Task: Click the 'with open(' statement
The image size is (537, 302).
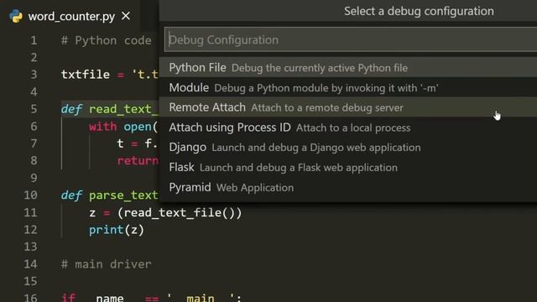Action: click(x=123, y=127)
